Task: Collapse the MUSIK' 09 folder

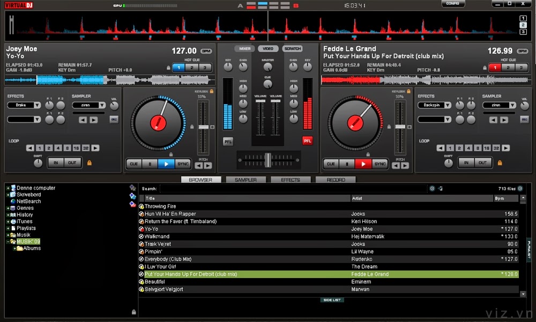Action: tap(8, 241)
